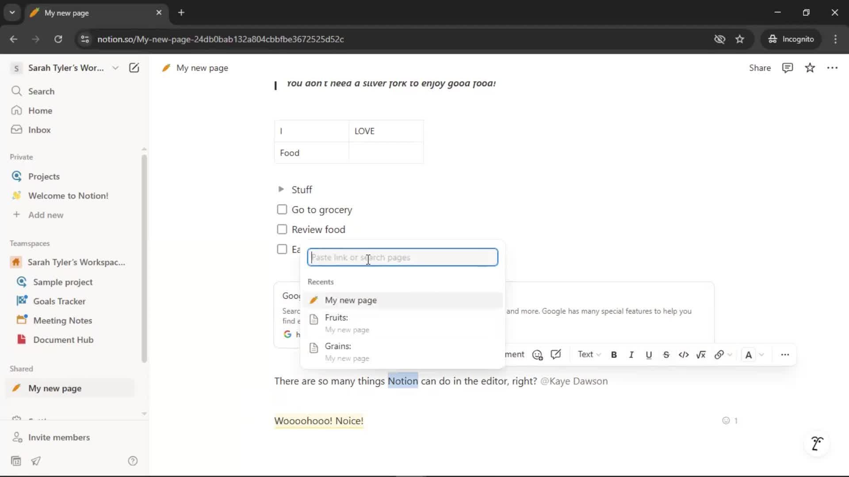Open templates calendar icon at sidebar bottom
The image size is (849, 477).
[16, 461]
